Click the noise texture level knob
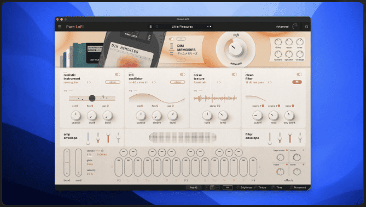This screenshot has width=366, height=207. click(x=223, y=115)
